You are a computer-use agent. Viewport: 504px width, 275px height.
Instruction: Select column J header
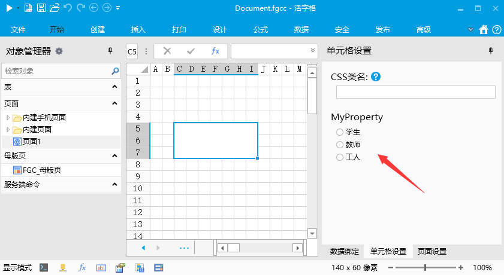263,69
